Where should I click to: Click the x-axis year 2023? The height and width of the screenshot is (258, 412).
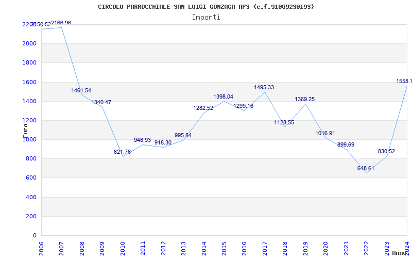point(387,248)
